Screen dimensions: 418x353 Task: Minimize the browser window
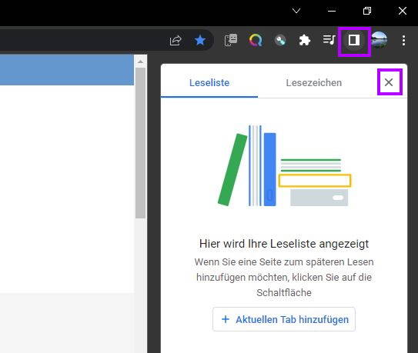[332, 11]
